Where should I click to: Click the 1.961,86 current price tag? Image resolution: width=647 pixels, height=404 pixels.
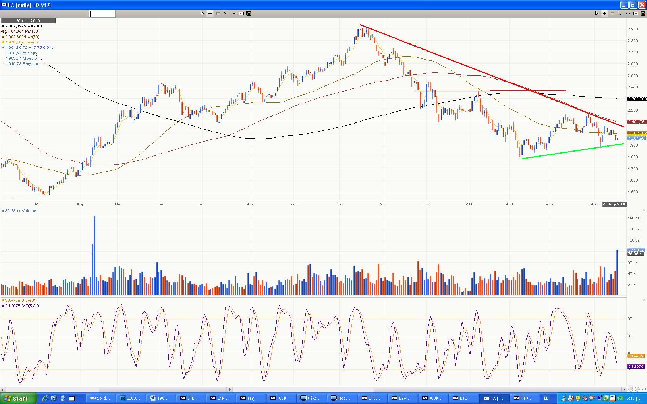(636, 139)
